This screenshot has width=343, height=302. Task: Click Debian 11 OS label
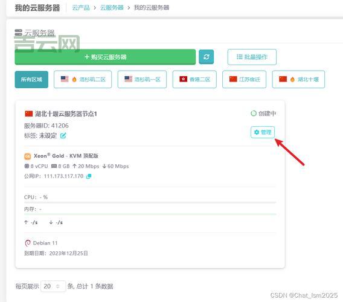pyautogui.click(x=45, y=243)
